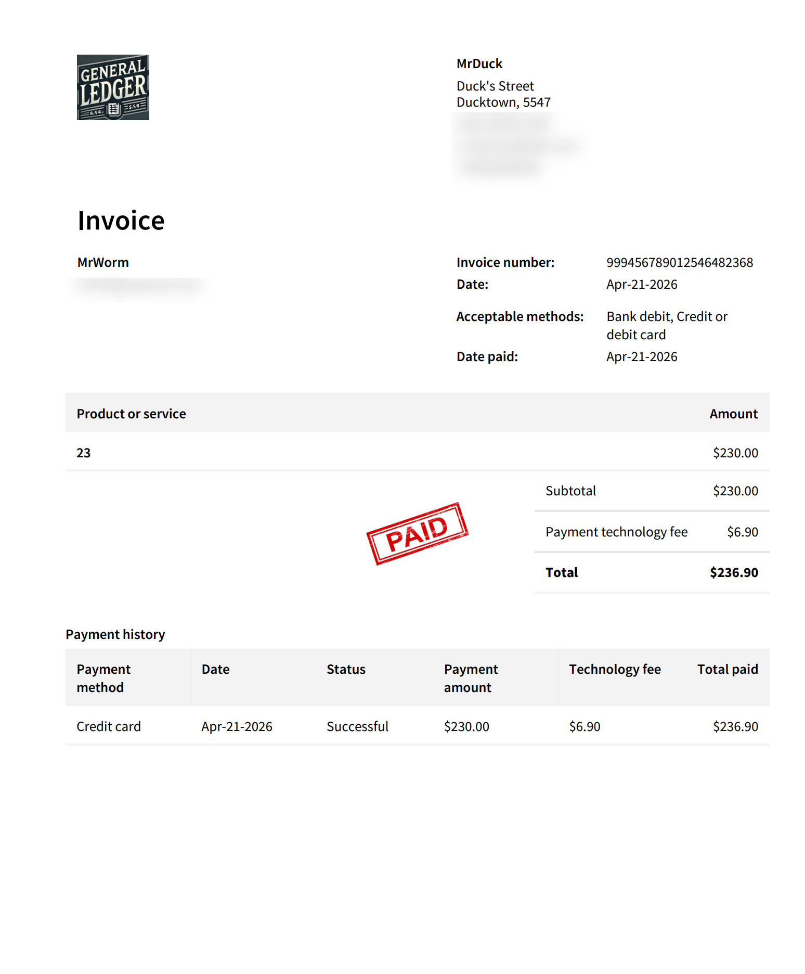Click the Technology fee column header
The image size is (805, 974).
615,669
